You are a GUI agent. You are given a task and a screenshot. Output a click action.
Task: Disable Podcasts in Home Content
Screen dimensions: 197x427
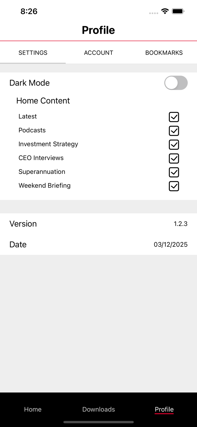(174, 131)
